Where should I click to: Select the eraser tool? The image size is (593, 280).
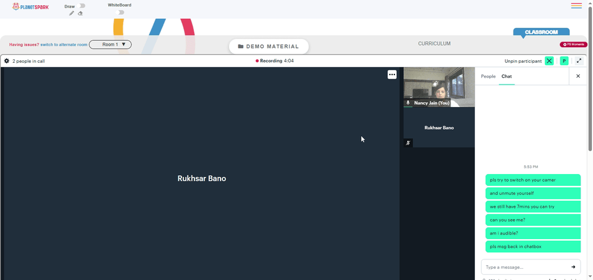click(x=80, y=13)
